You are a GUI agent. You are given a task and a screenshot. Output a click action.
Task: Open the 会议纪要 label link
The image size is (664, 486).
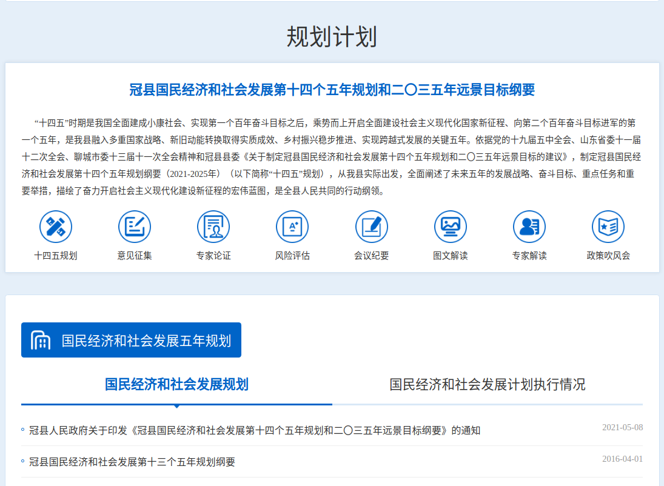click(371, 256)
